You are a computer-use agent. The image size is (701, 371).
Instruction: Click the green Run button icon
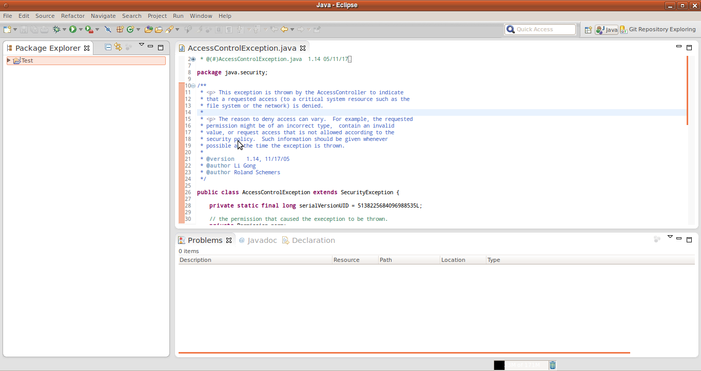click(x=73, y=29)
